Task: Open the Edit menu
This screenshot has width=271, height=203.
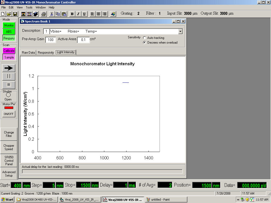Action: 11,7
